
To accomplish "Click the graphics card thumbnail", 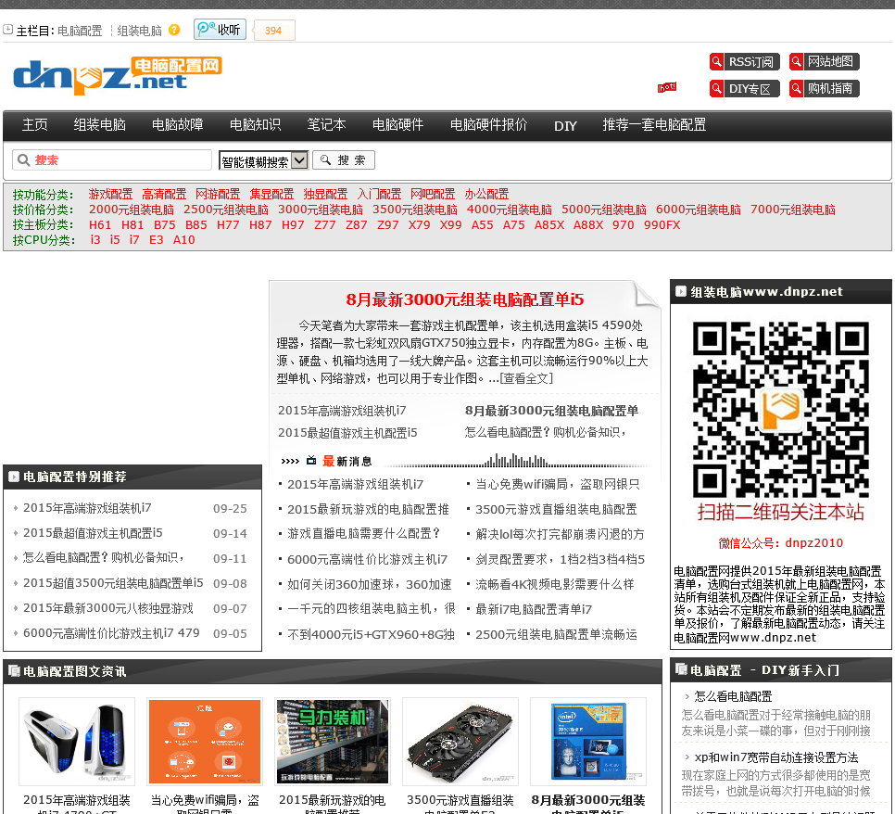I will tap(460, 742).
